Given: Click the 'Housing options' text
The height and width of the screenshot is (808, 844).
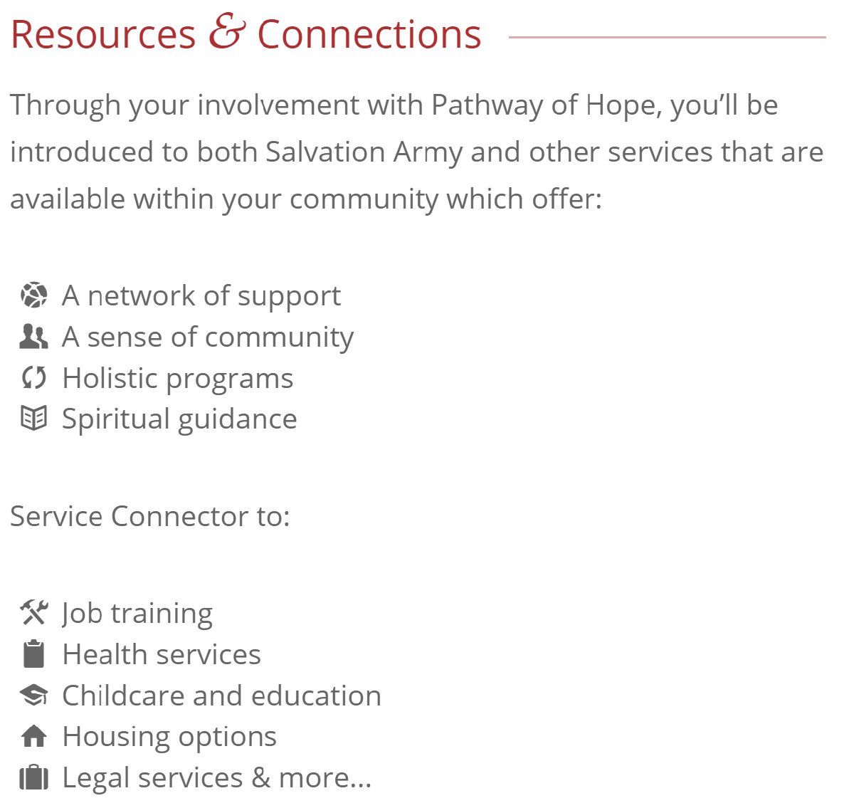Looking at the screenshot, I should 169,737.
